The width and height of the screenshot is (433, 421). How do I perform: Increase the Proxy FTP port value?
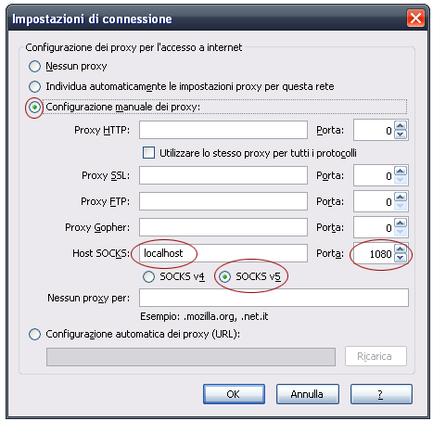[401, 197]
